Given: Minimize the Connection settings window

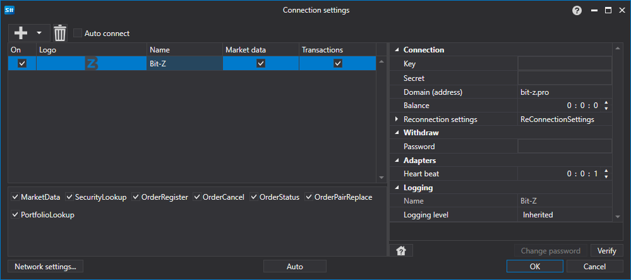Looking at the screenshot, I should click(594, 11).
